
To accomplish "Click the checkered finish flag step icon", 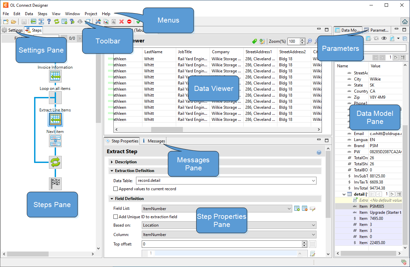I will point(55,184).
